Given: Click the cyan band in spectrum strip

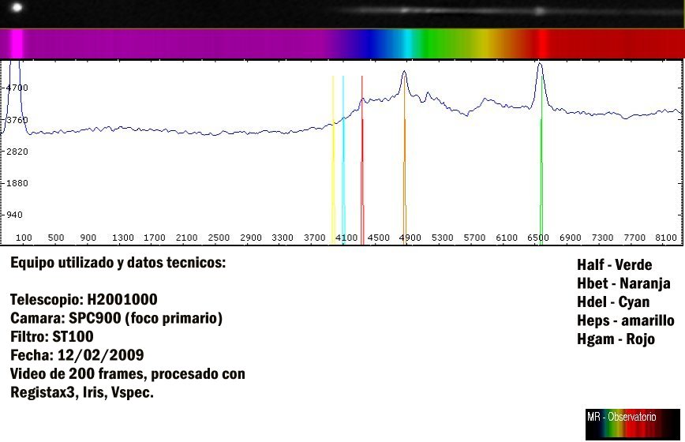Looking at the screenshot, I should 406,43.
